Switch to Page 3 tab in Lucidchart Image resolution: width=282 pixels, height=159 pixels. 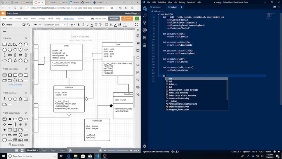pyautogui.click(x=53, y=150)
